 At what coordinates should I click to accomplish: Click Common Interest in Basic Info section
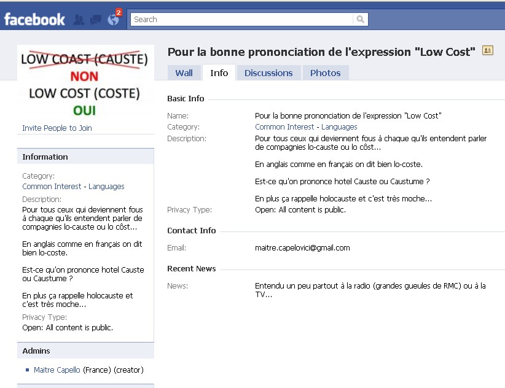(x=285, y=126)
